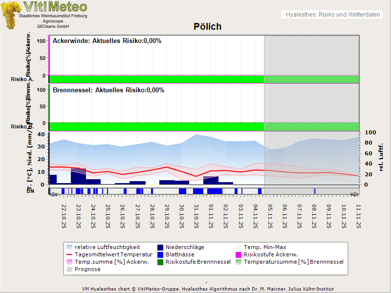Image resolution: width=391 pixels, height=293 pixels.
Task: Click the VitiMeteo title text
Action: coord(55,7)
